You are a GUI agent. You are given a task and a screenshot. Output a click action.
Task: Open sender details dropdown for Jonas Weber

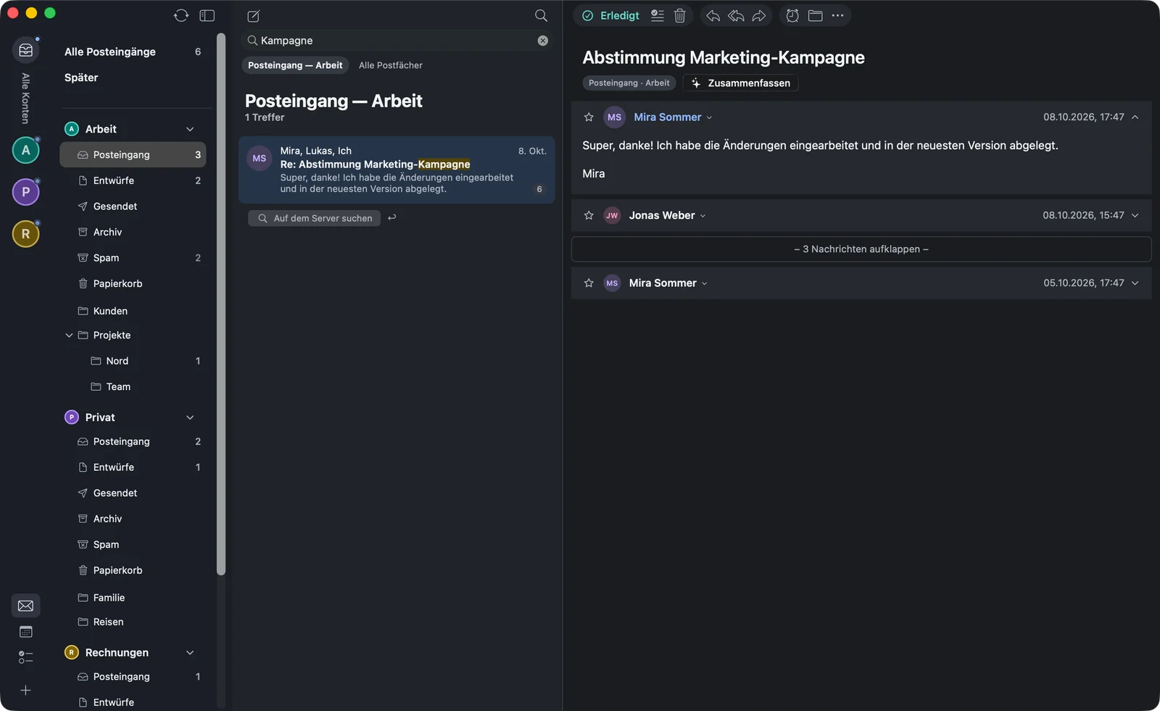click(x=703, y=216)
